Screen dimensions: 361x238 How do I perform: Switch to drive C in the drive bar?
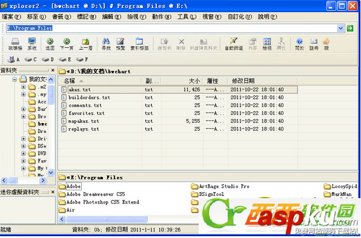pyautogui.click(x=31, y=59)
